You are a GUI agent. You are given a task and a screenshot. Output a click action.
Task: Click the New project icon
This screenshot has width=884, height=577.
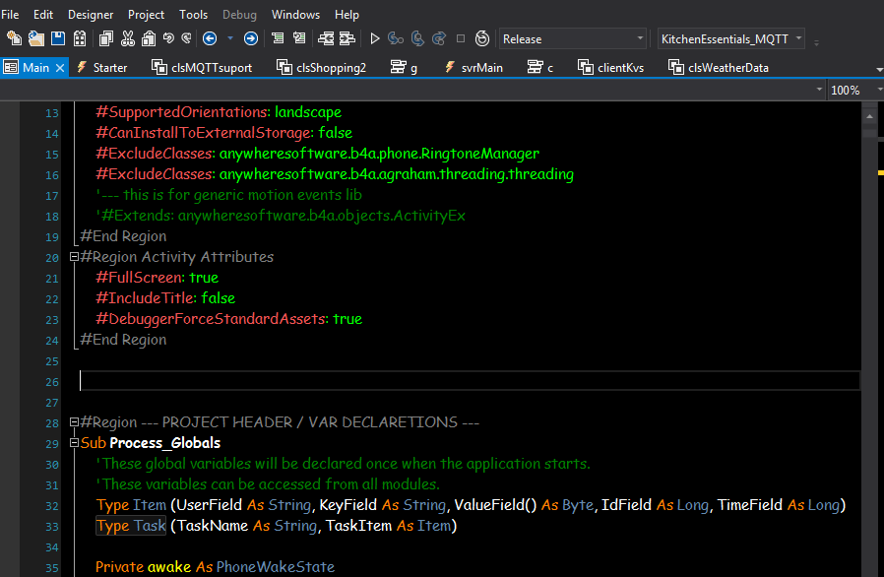(x=14, y=38)
